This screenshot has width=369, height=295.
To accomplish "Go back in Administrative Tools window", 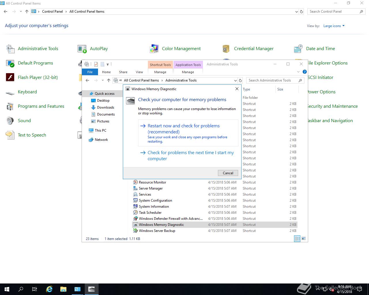I will [x=87, y=81].
